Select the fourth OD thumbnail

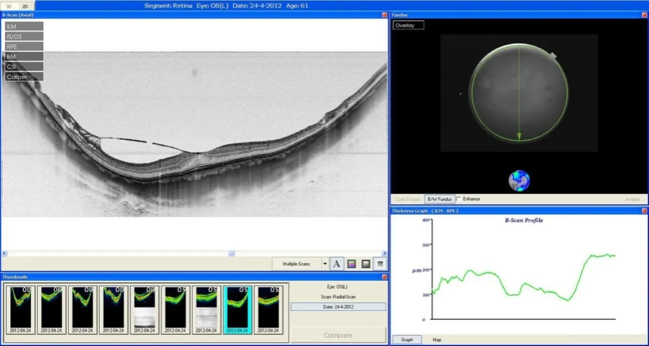(114, 310)
